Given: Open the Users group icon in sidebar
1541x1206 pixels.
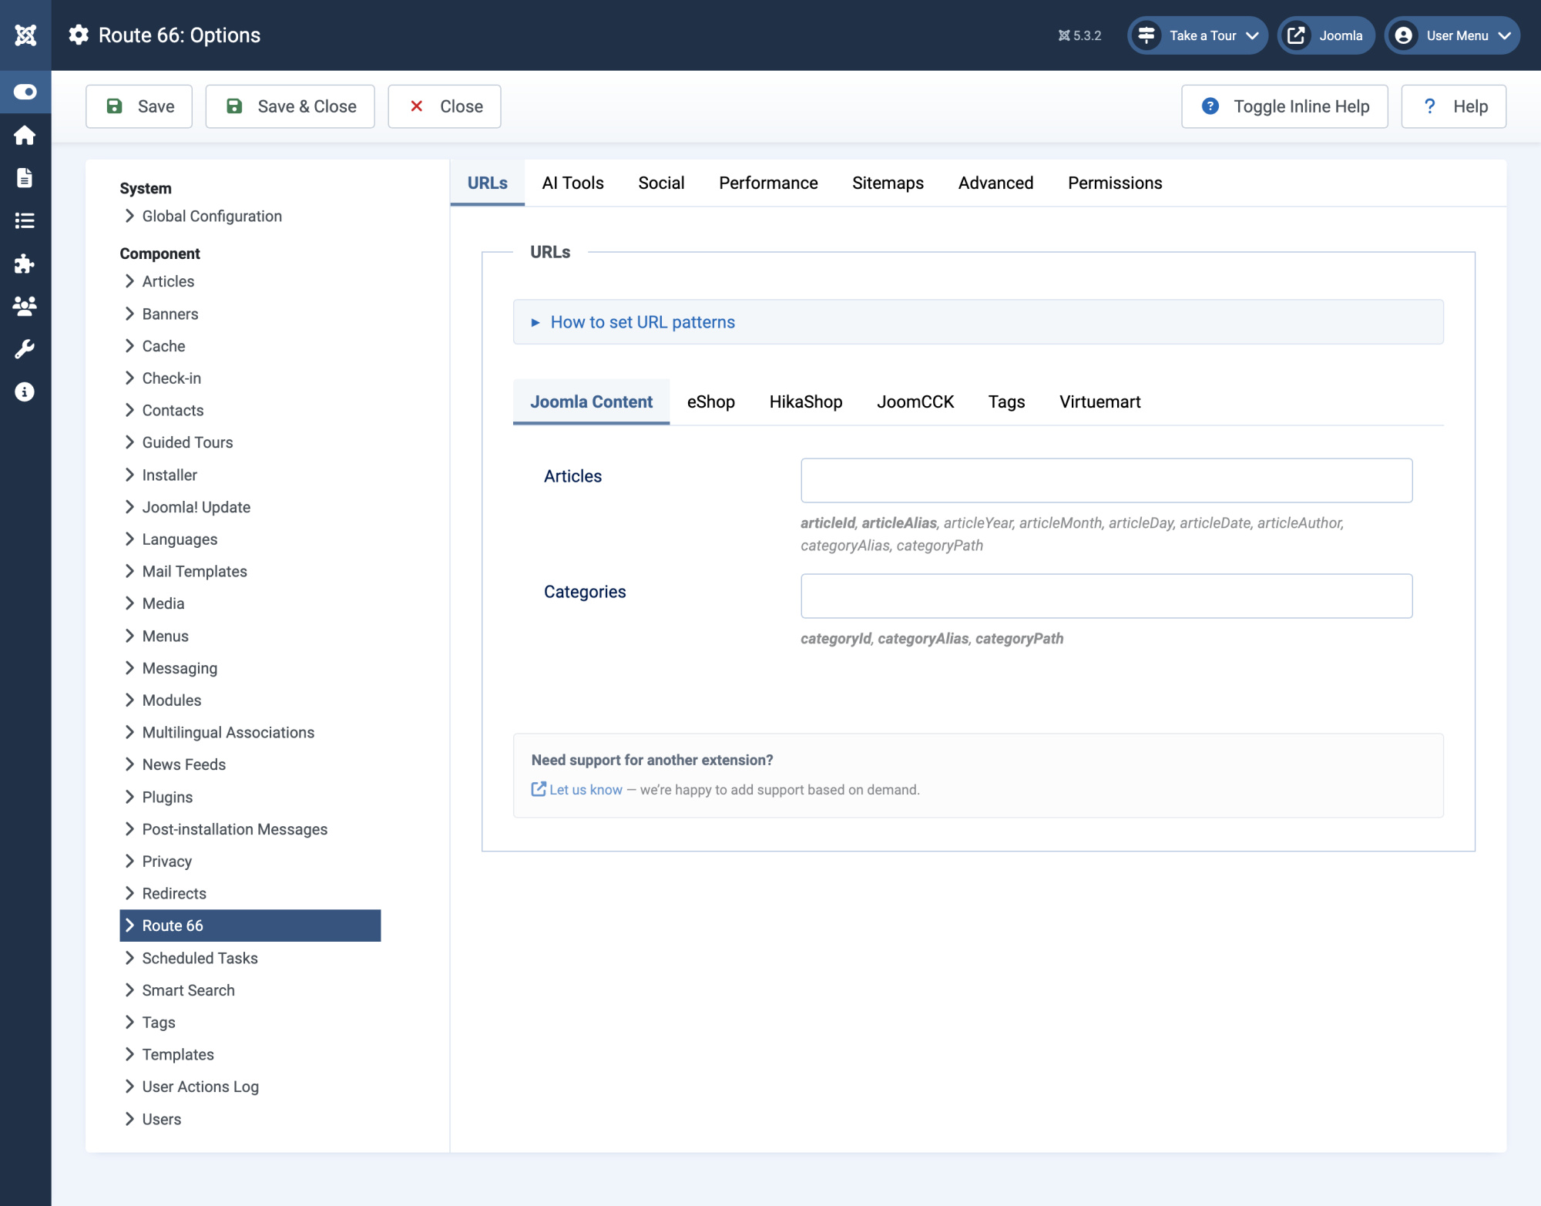Looking at the screenshot, I should (25, 306).
